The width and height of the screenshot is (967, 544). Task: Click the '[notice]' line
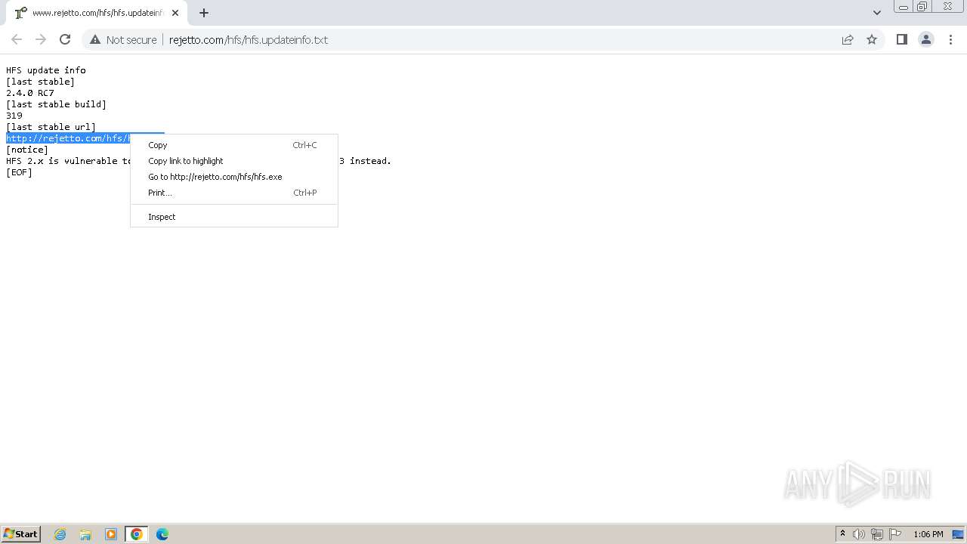pyautogui.click(x=27, y=150)
